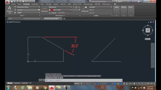The height and width of the screenshot is (90, 161).
Task: Open the annotation scale 1:1 dropdown
Action: pos(130,83)
